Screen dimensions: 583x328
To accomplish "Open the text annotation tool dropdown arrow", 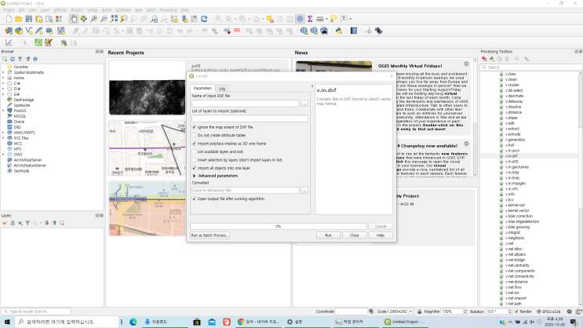I will (350, 19).
